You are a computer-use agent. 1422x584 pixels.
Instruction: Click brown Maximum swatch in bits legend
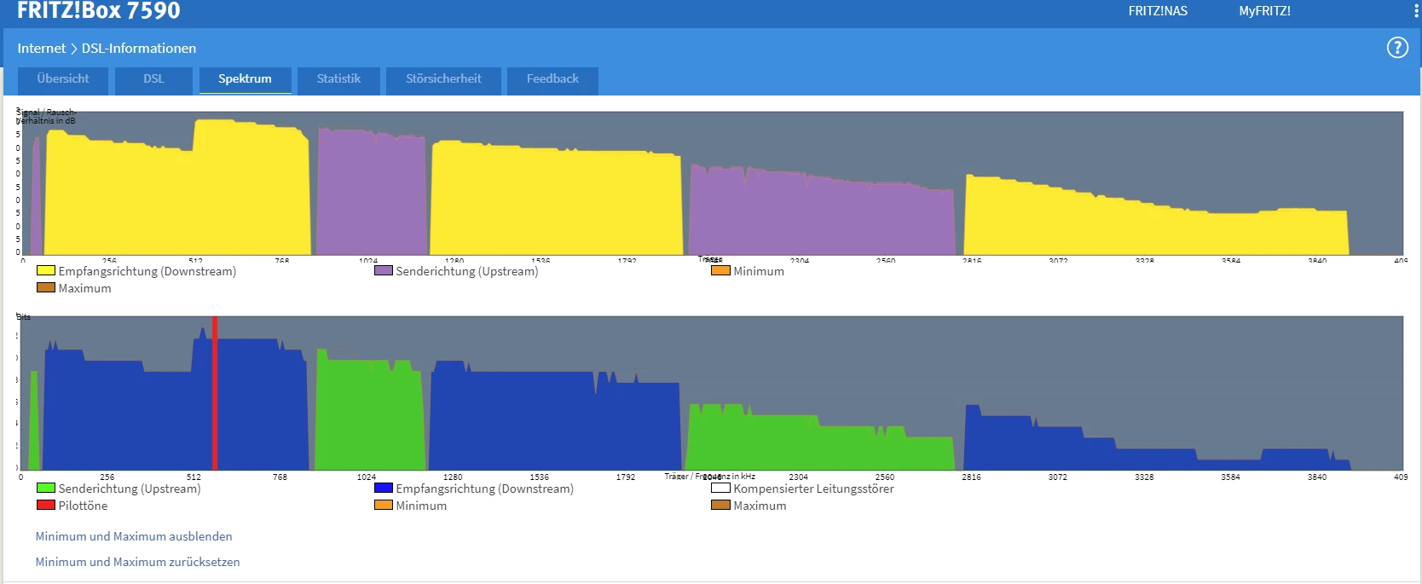(x=721, y=505)
